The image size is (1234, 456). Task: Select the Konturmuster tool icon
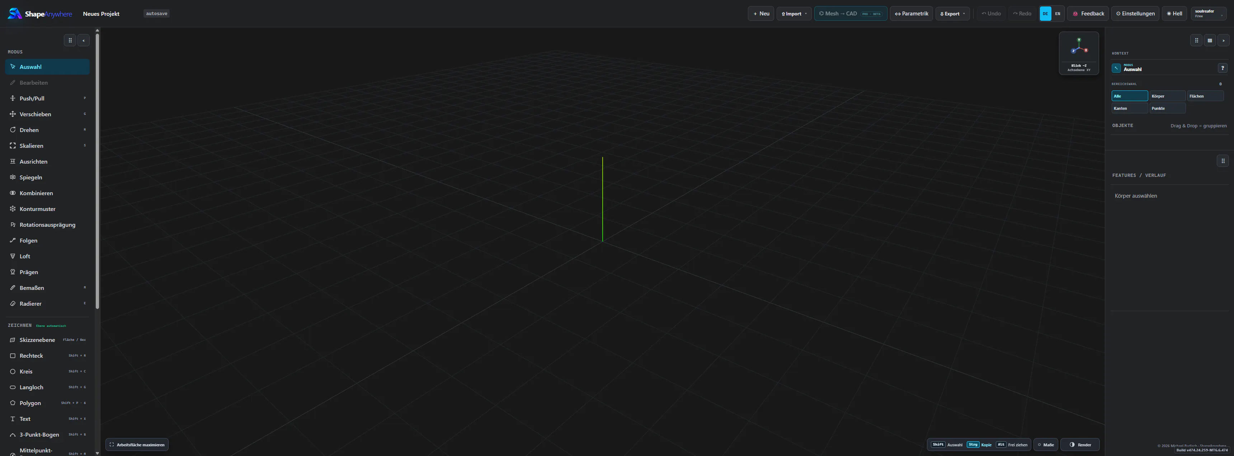pos(13,209)
